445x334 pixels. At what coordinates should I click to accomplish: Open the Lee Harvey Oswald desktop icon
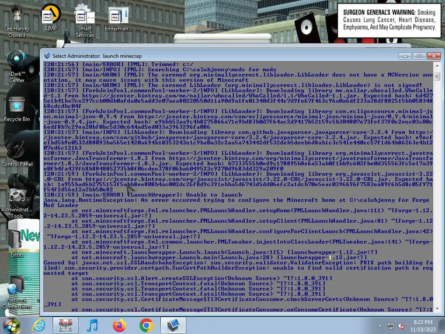click(17, 21)
